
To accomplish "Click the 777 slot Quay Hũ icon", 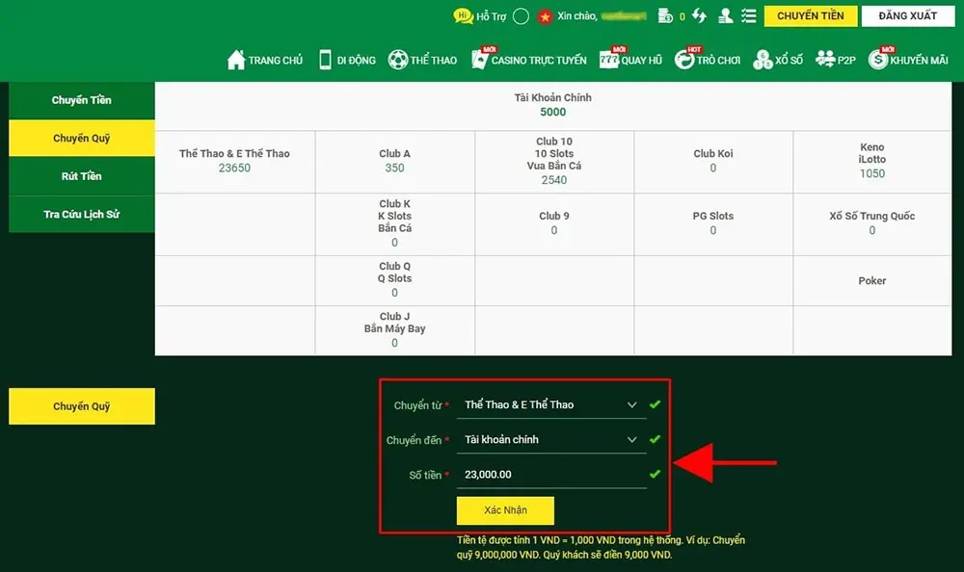I will click(x=609, y=60).
